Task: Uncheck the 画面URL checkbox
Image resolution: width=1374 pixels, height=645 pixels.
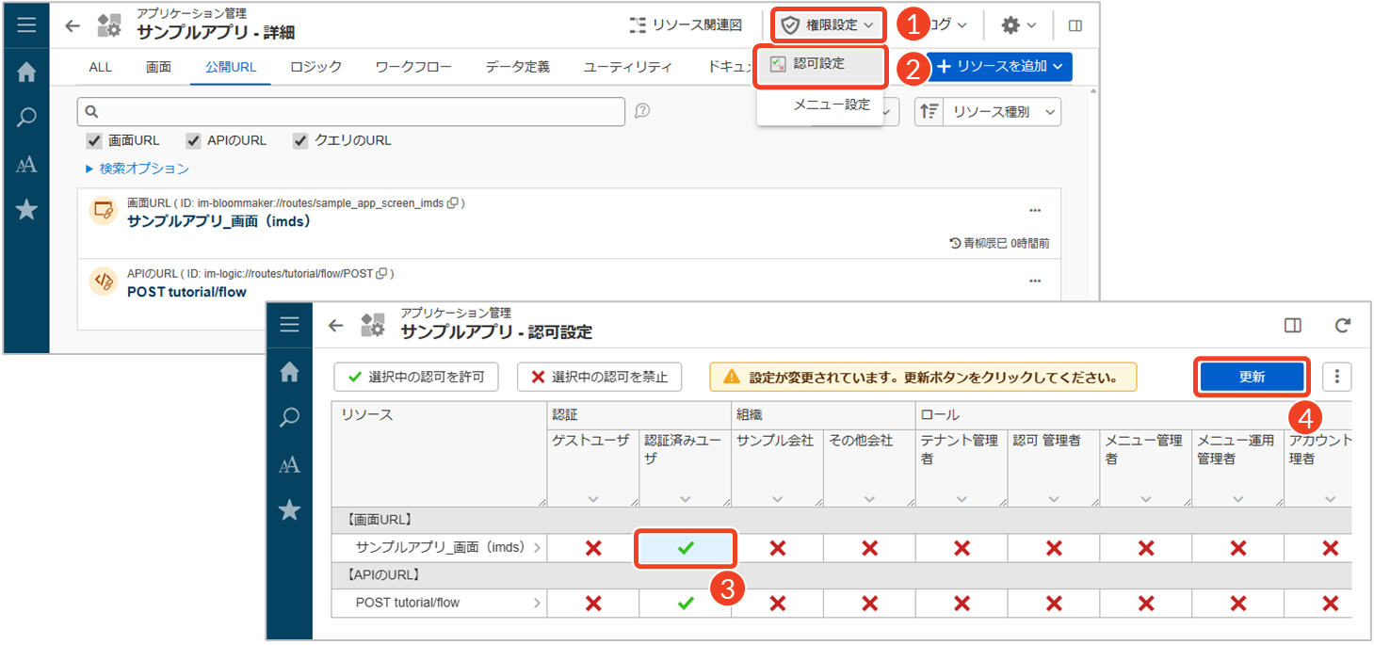Action: click(x=94, y=140)
